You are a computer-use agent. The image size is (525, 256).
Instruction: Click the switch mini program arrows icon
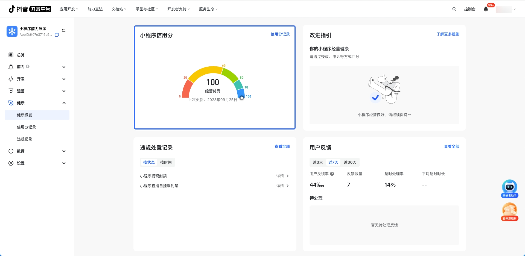pos(64,31)
